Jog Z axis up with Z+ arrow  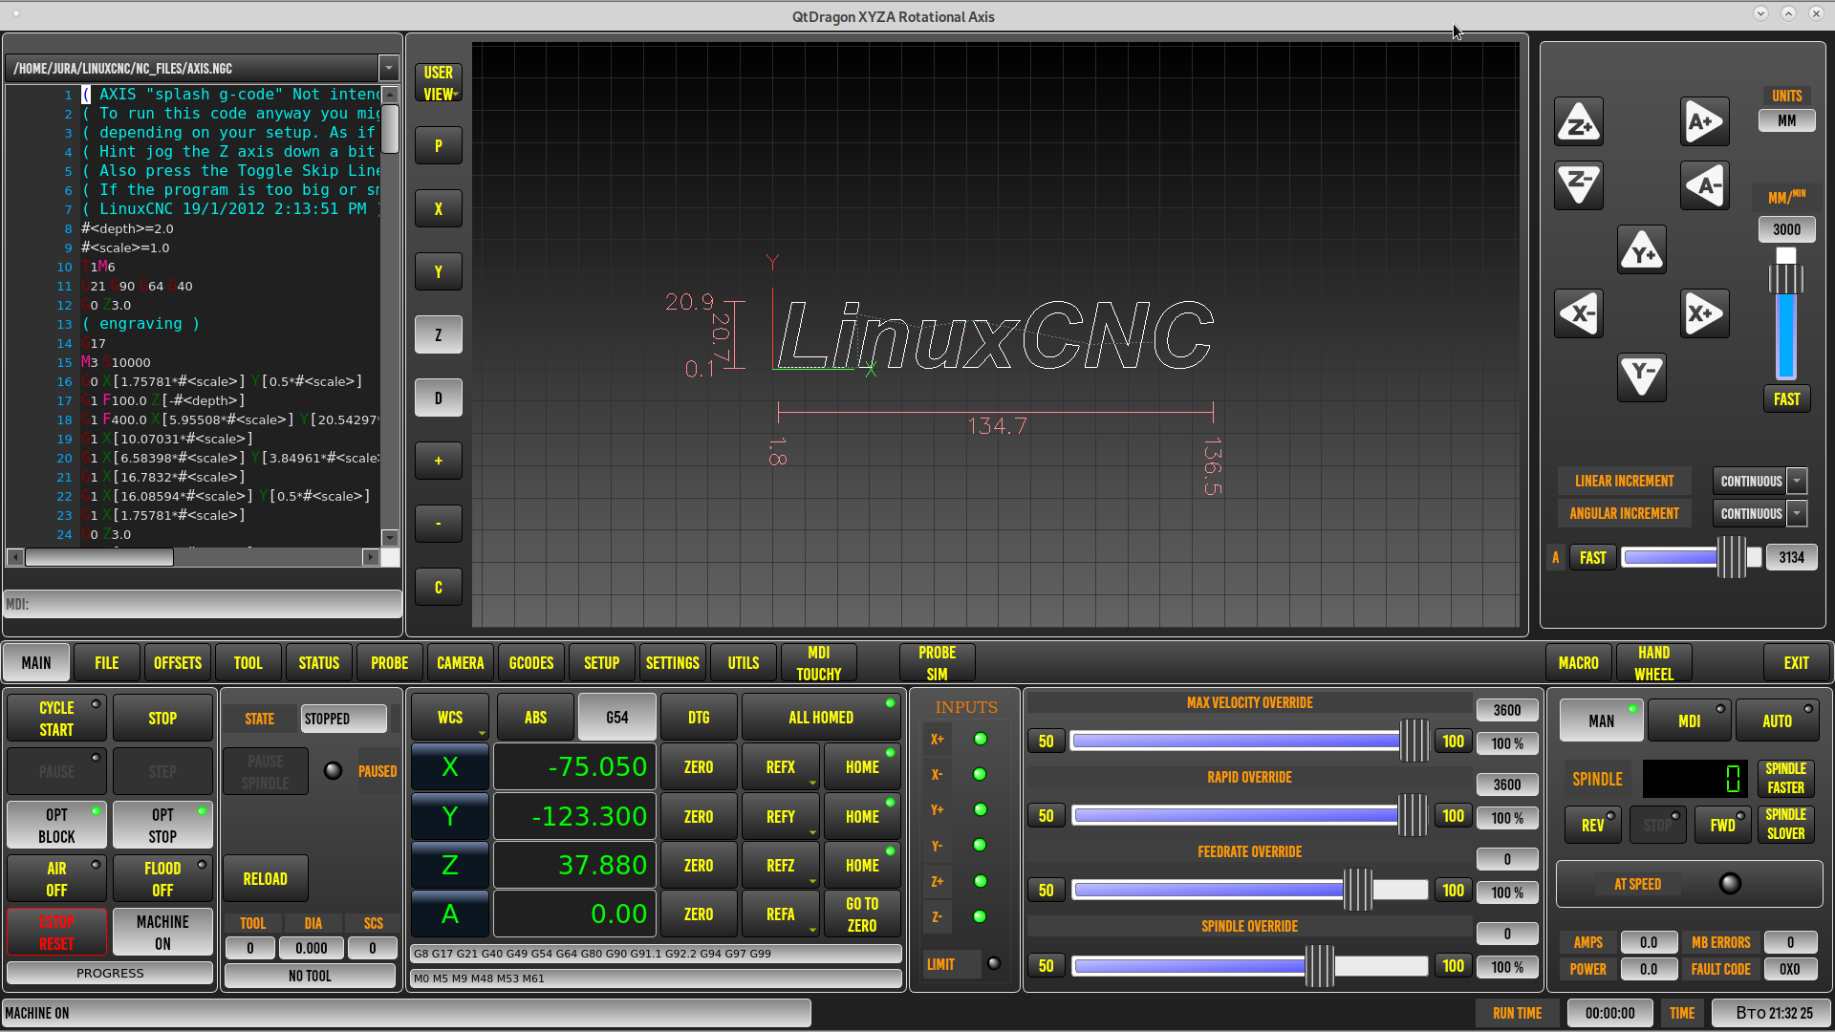pyautogui.click(x=1579, y=122)
